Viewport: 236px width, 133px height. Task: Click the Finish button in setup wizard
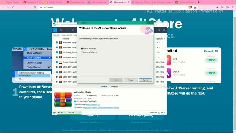(x=131, y=80)
